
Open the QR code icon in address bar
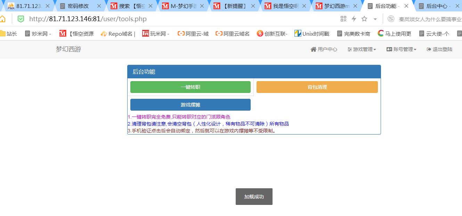click(x=343, y=19)
